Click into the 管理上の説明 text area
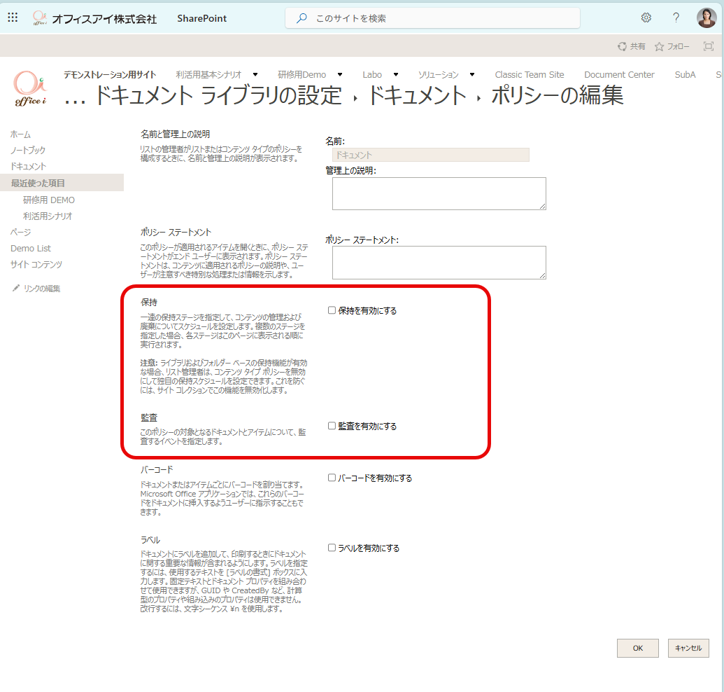The height and width of the screenshot is (692, 724). (x=439, y=193)
